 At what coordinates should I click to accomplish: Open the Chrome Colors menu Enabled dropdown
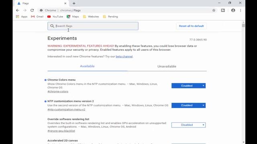188,86
